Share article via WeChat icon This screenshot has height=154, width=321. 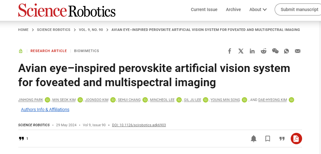275,51
